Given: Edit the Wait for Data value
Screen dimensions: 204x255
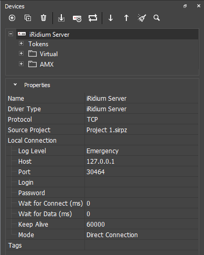Looking at the screenshot, I should point(142,214).
